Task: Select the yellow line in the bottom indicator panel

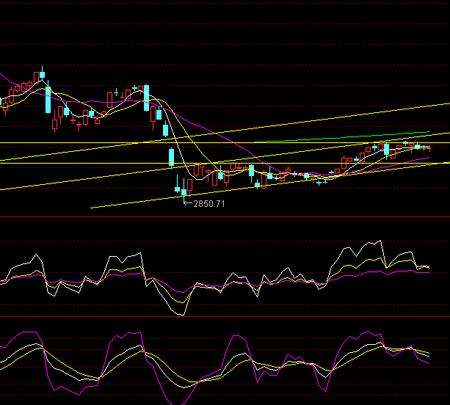Action: [x=73, y=371]
